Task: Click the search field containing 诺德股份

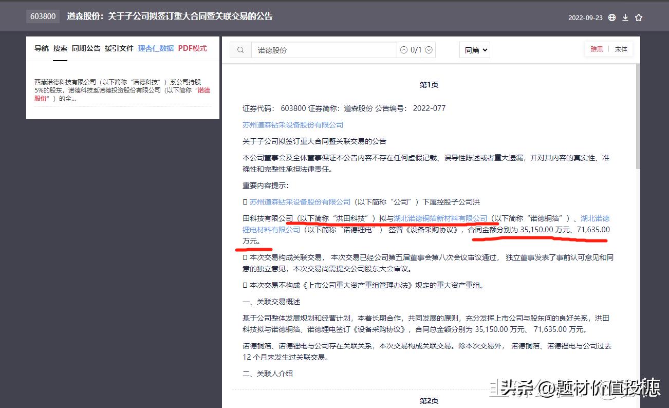Action: 324,50
